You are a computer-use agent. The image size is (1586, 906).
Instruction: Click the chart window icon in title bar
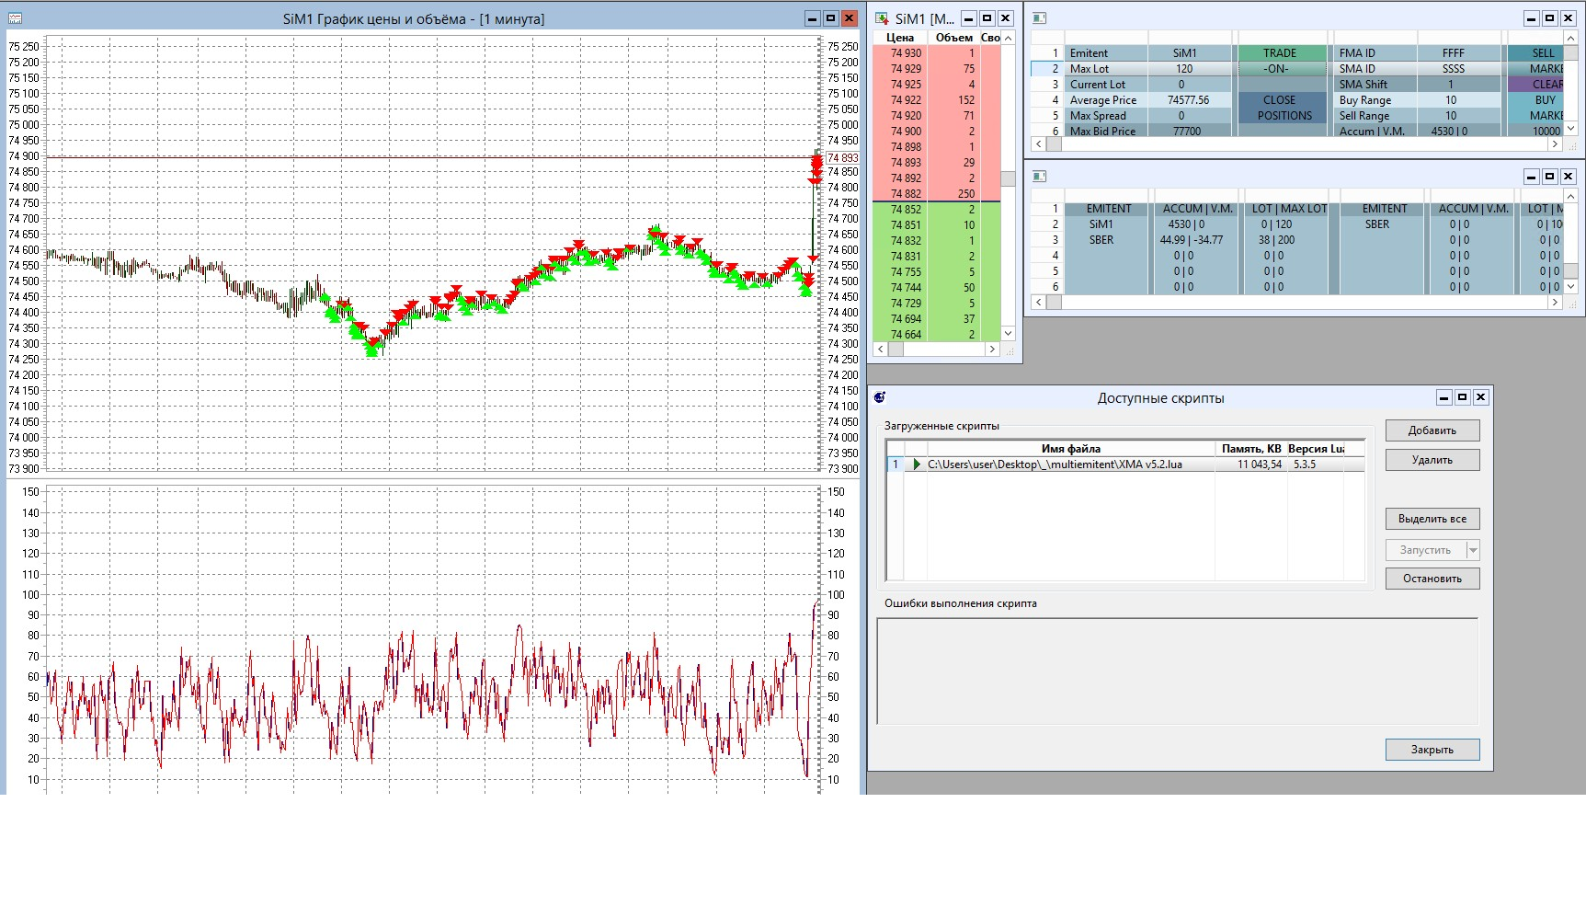click(15, 18)
